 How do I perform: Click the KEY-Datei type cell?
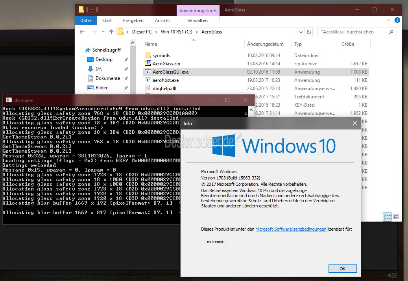pyautogui.click(x=305, y=105)
